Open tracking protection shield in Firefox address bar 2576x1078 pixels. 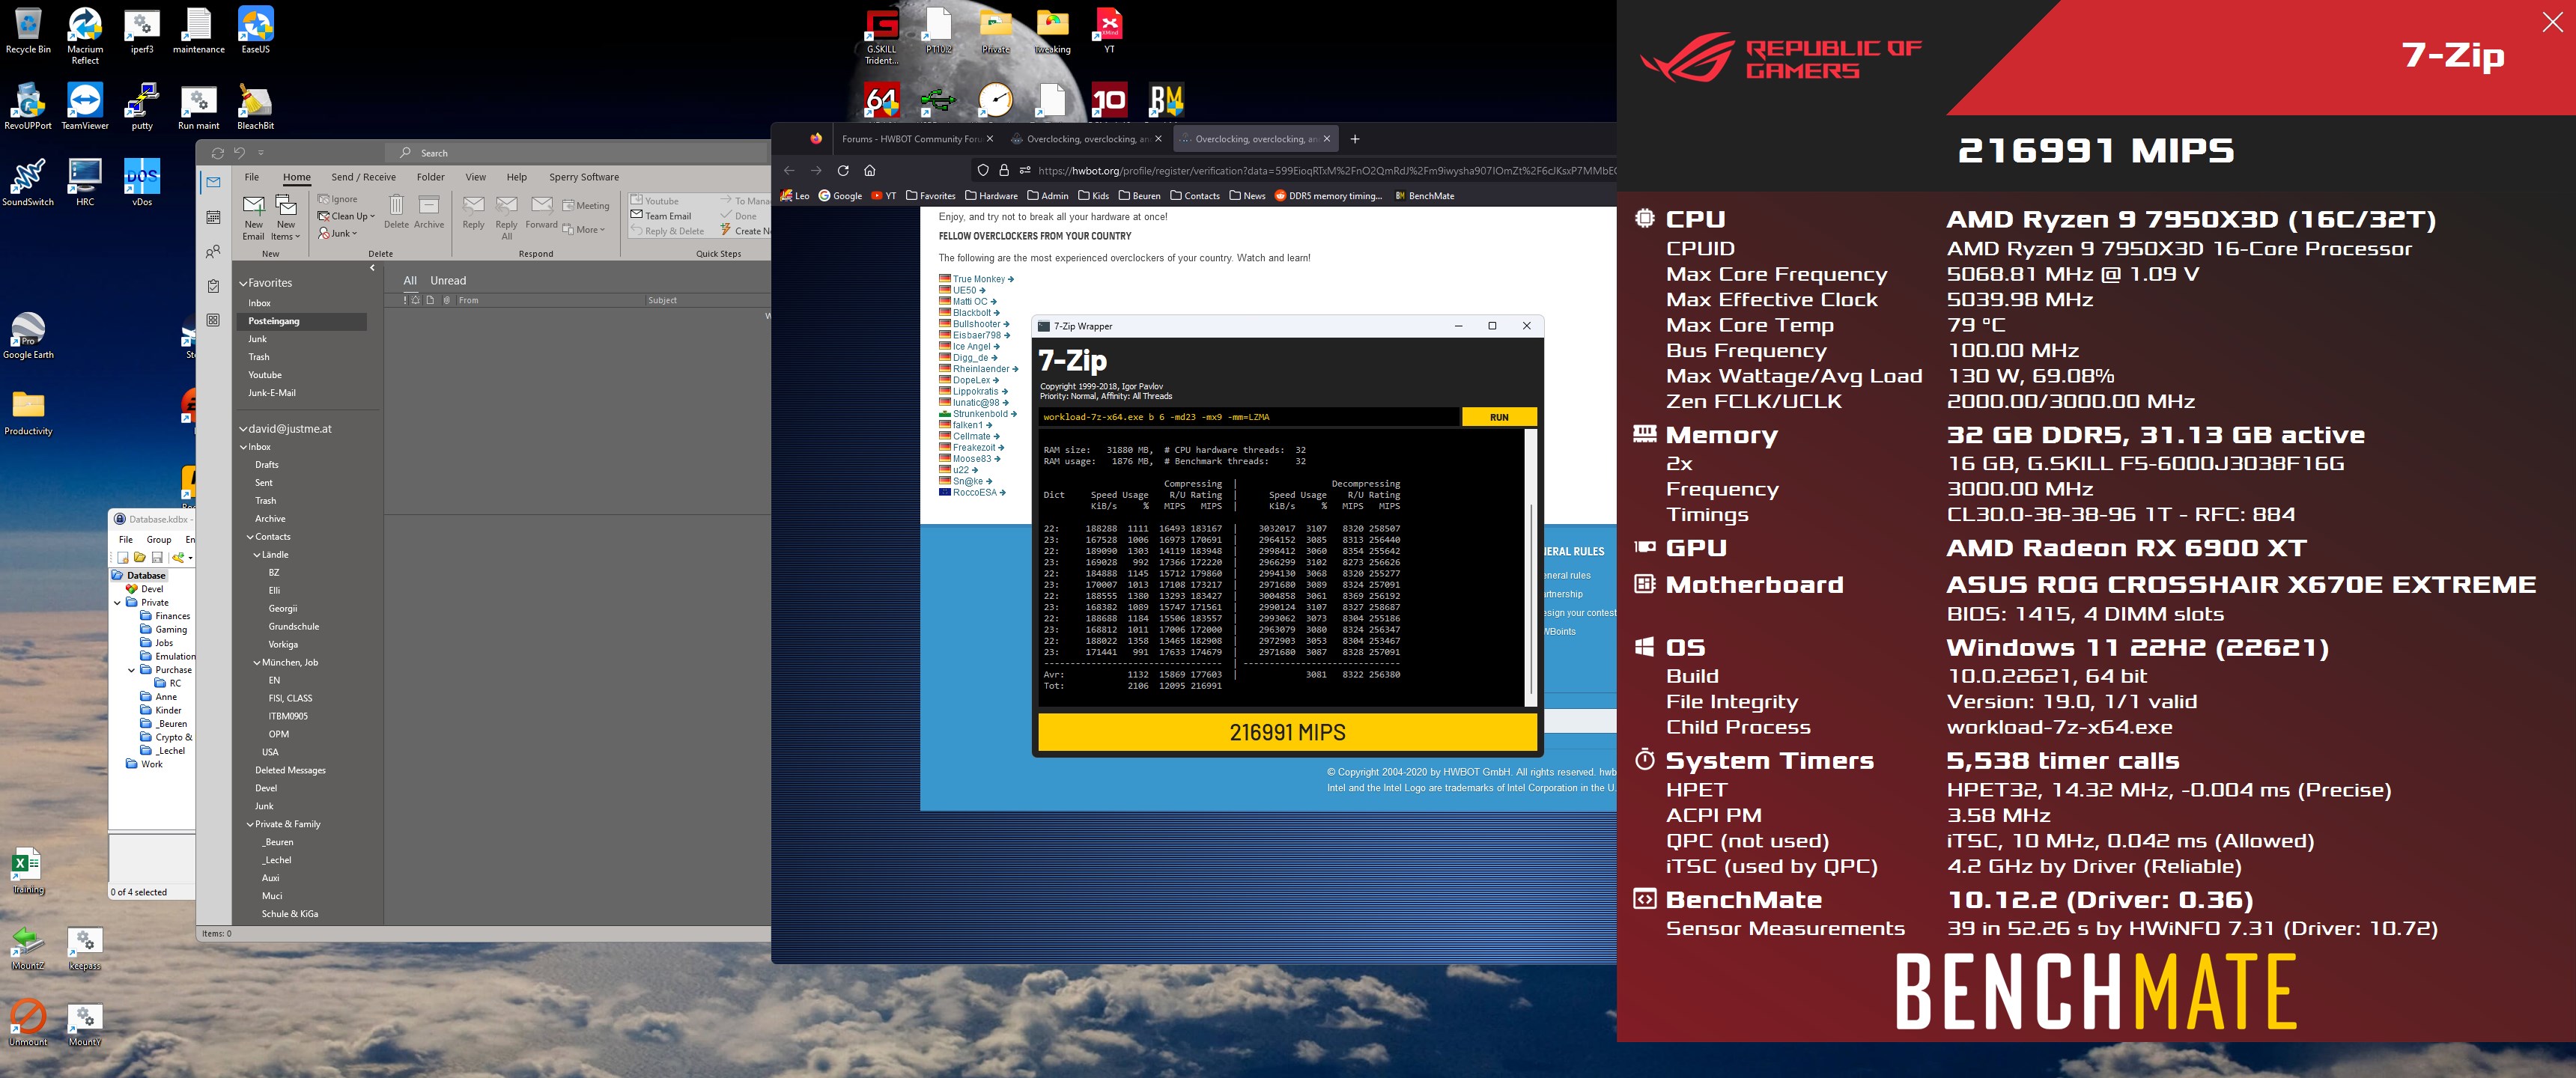click(x=983, y=170)
